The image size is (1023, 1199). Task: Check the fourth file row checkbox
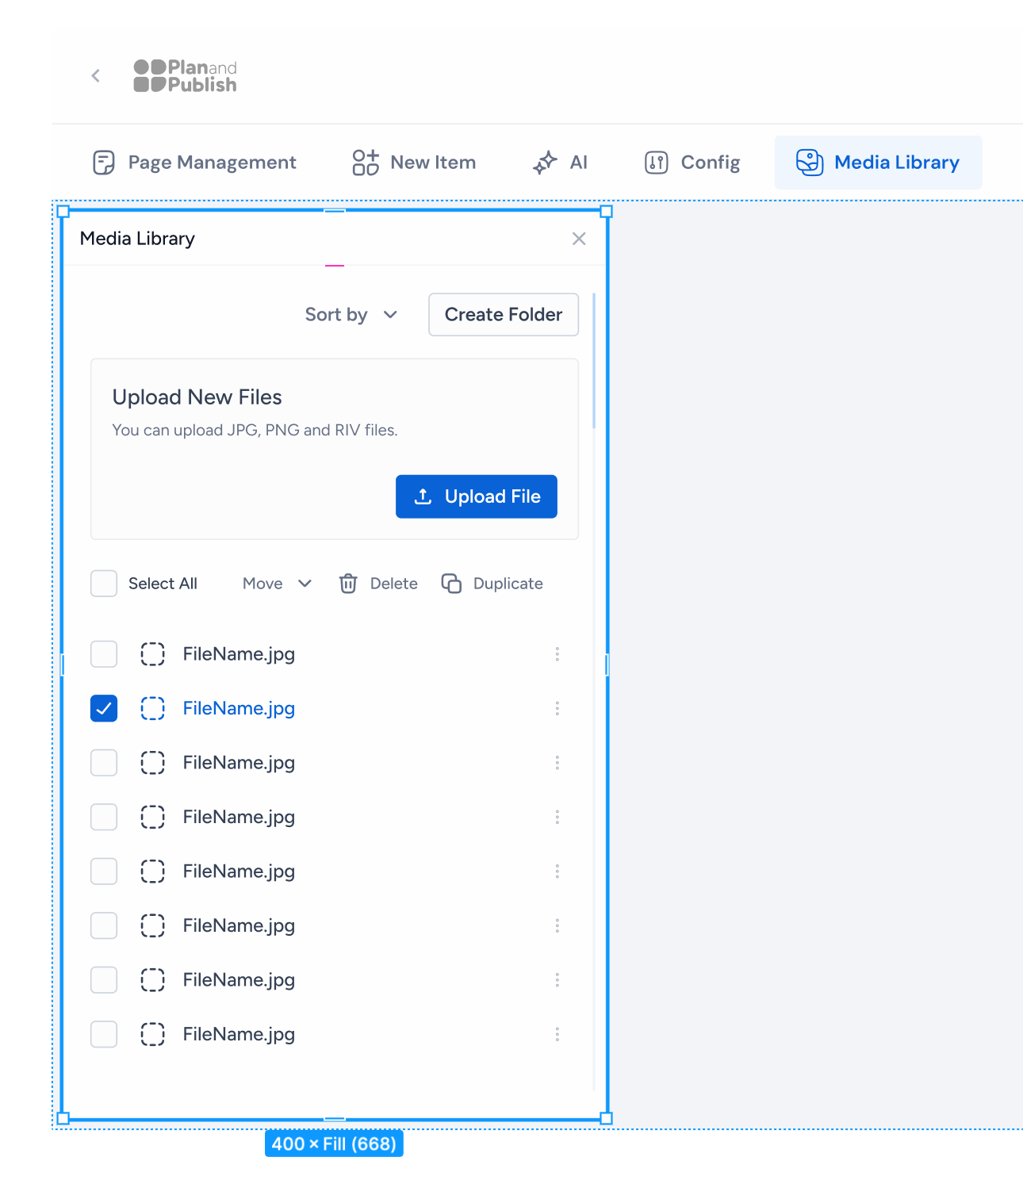[104, 817]
